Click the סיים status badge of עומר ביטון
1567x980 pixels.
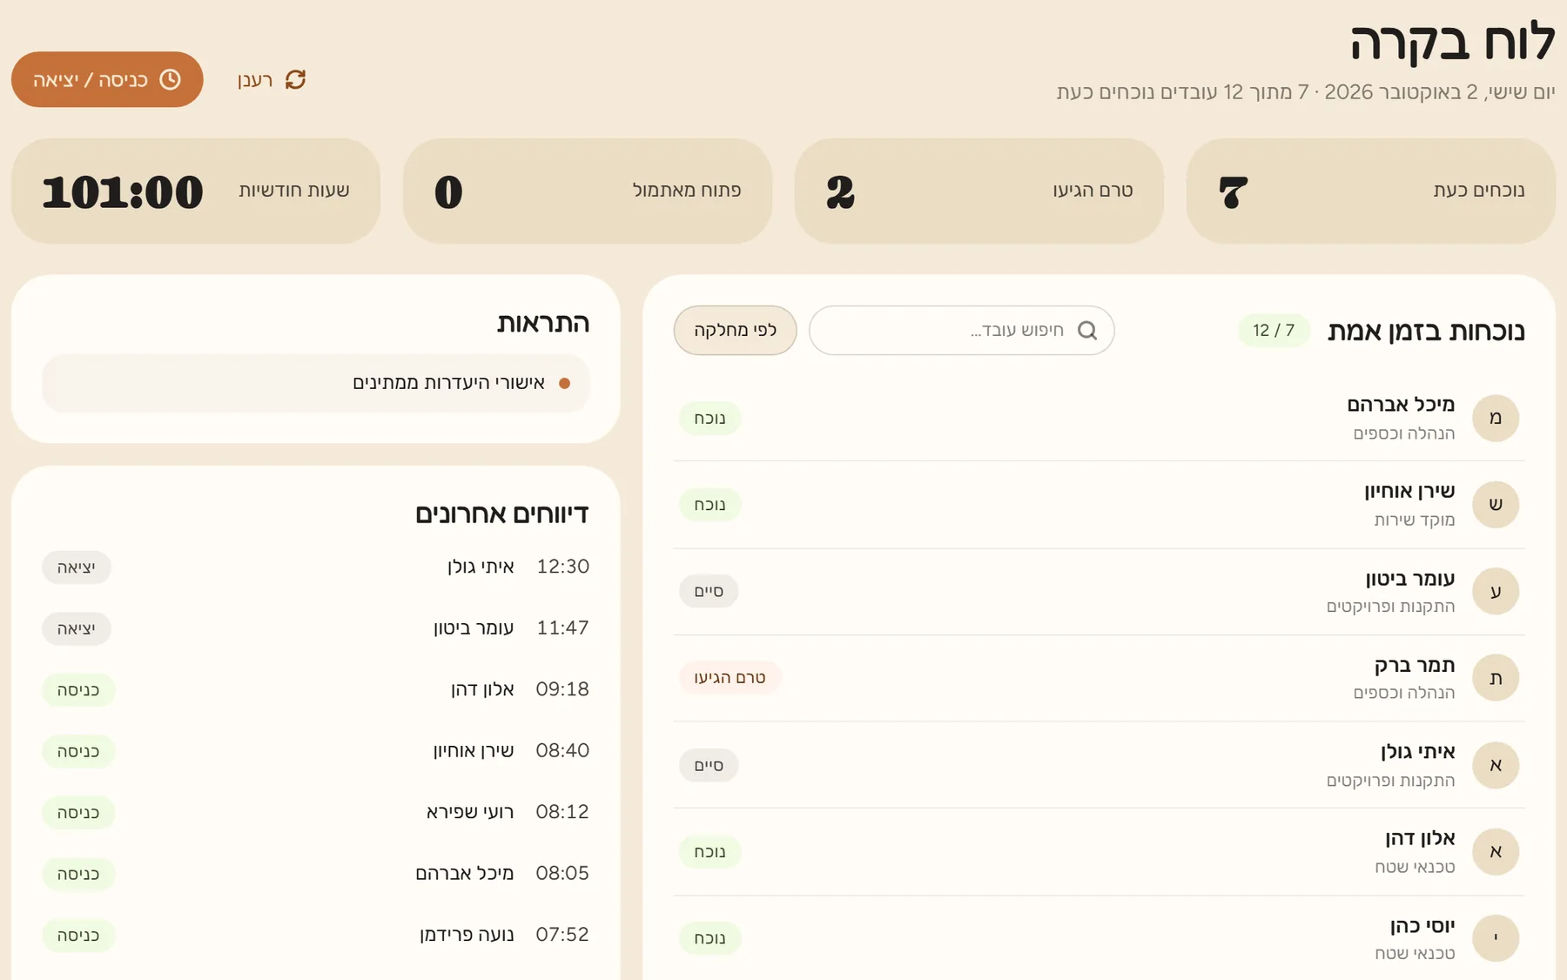point(709,592)
